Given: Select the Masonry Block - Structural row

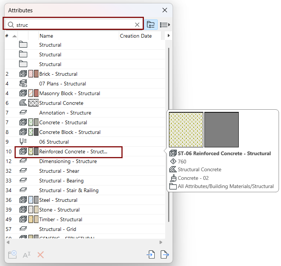Looking at the screenshot, I should (x=84, y=93).
